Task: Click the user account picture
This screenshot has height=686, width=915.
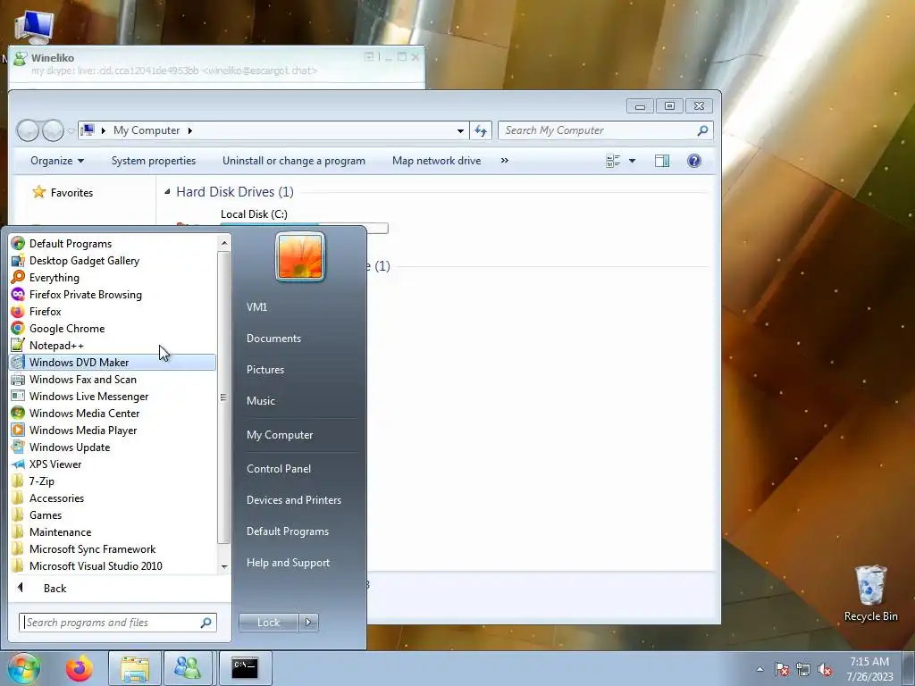Action: coord(300,256)
